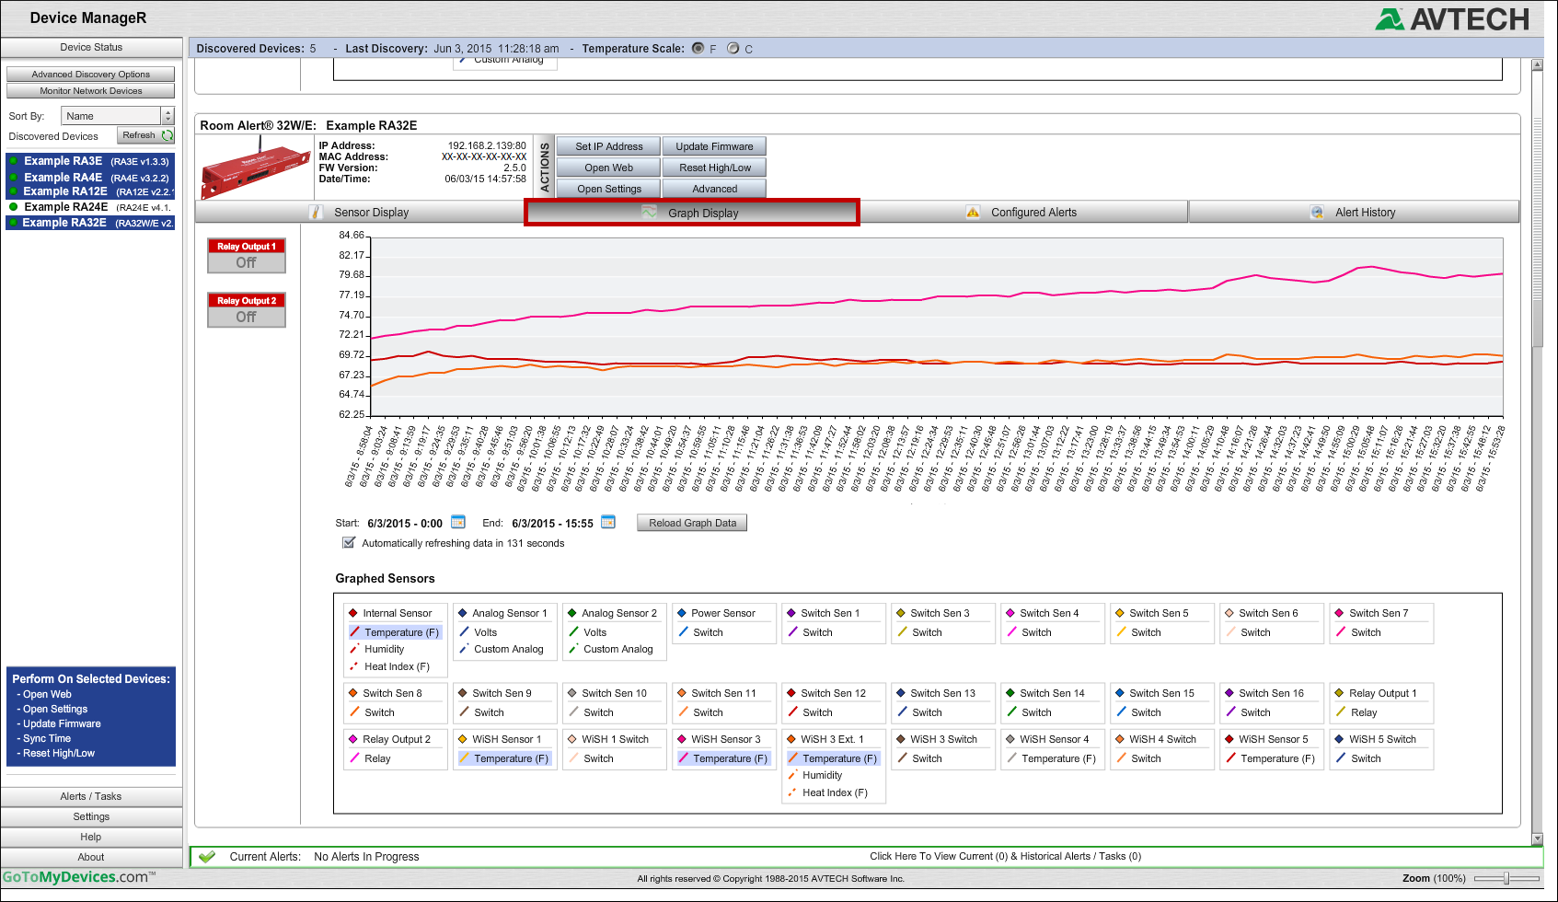1558x902 pixels.
Task: Expand the Alerts / Tasks panel
Action: [91, 796]
